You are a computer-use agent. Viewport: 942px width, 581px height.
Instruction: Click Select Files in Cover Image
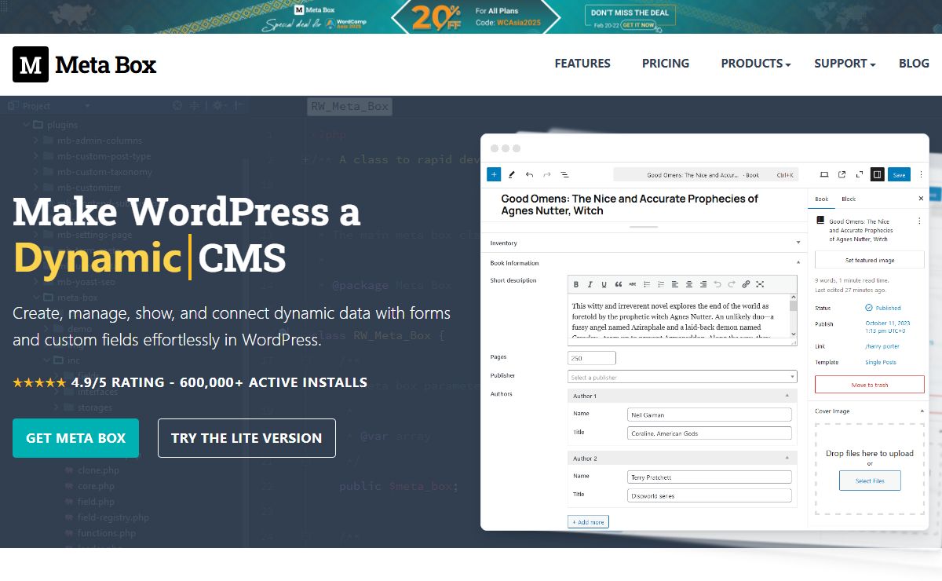click(870, 481)
